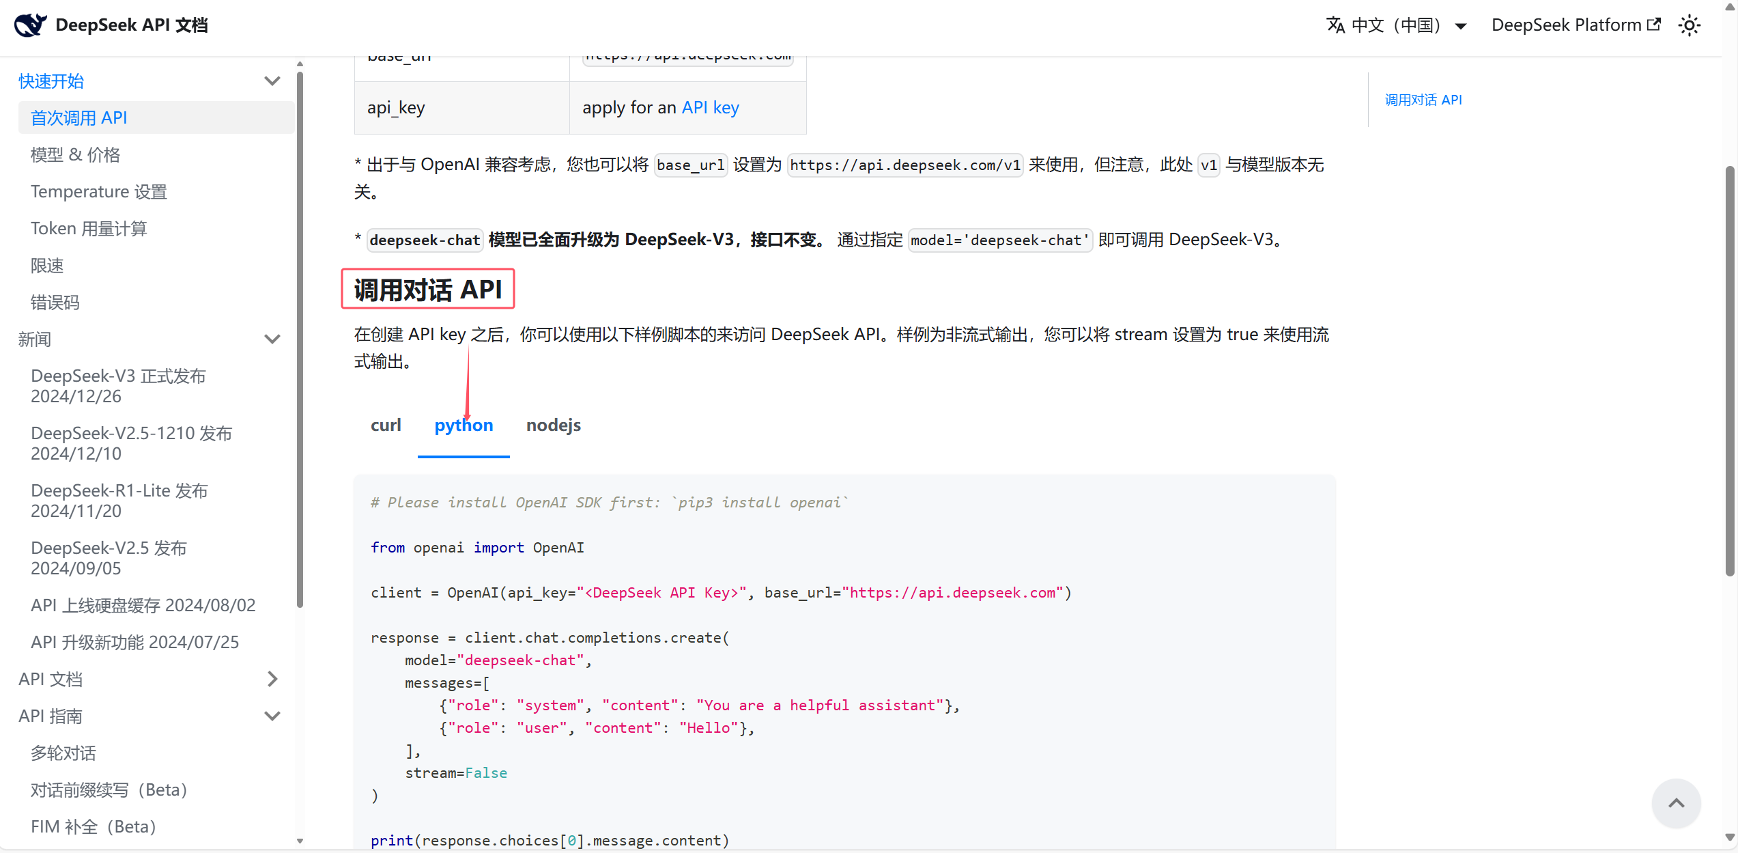Toggle the light/dark theme sun icon
1738x853 pixels.
(1690, 25)
